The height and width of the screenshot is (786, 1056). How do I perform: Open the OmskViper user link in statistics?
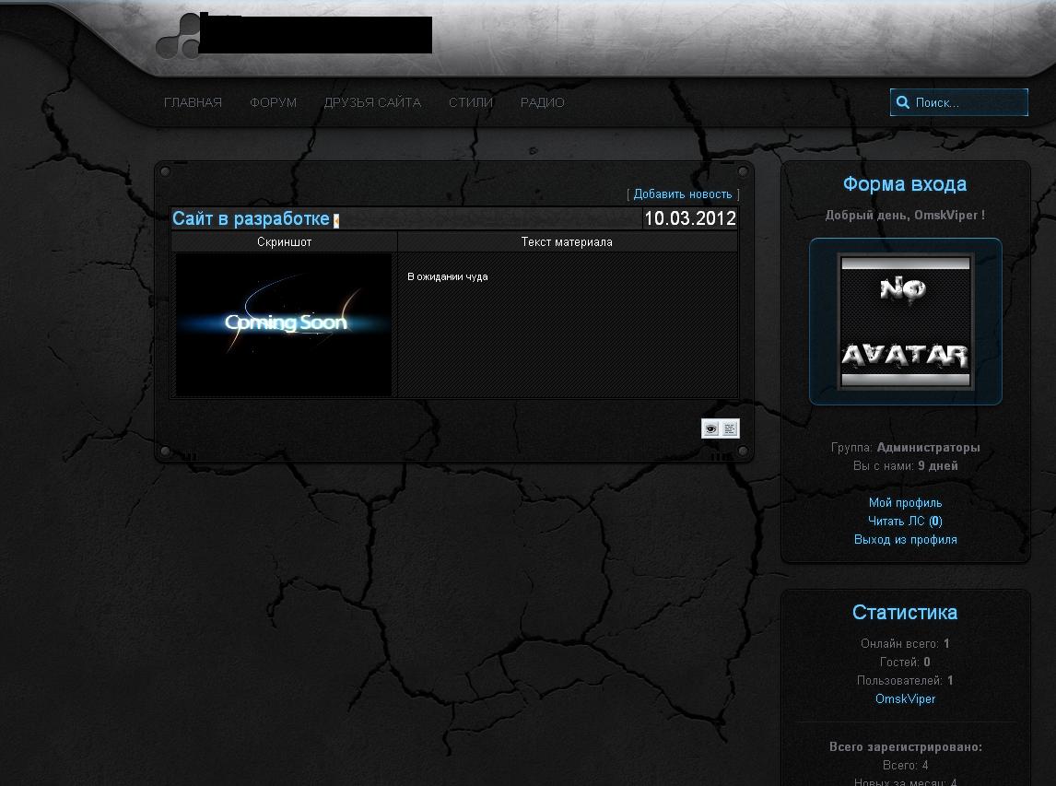tap(905, 699)
